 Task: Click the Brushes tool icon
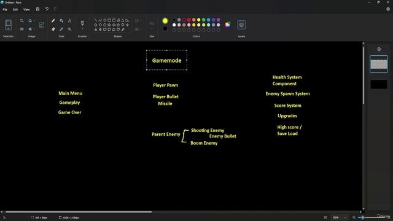point(82,23)
